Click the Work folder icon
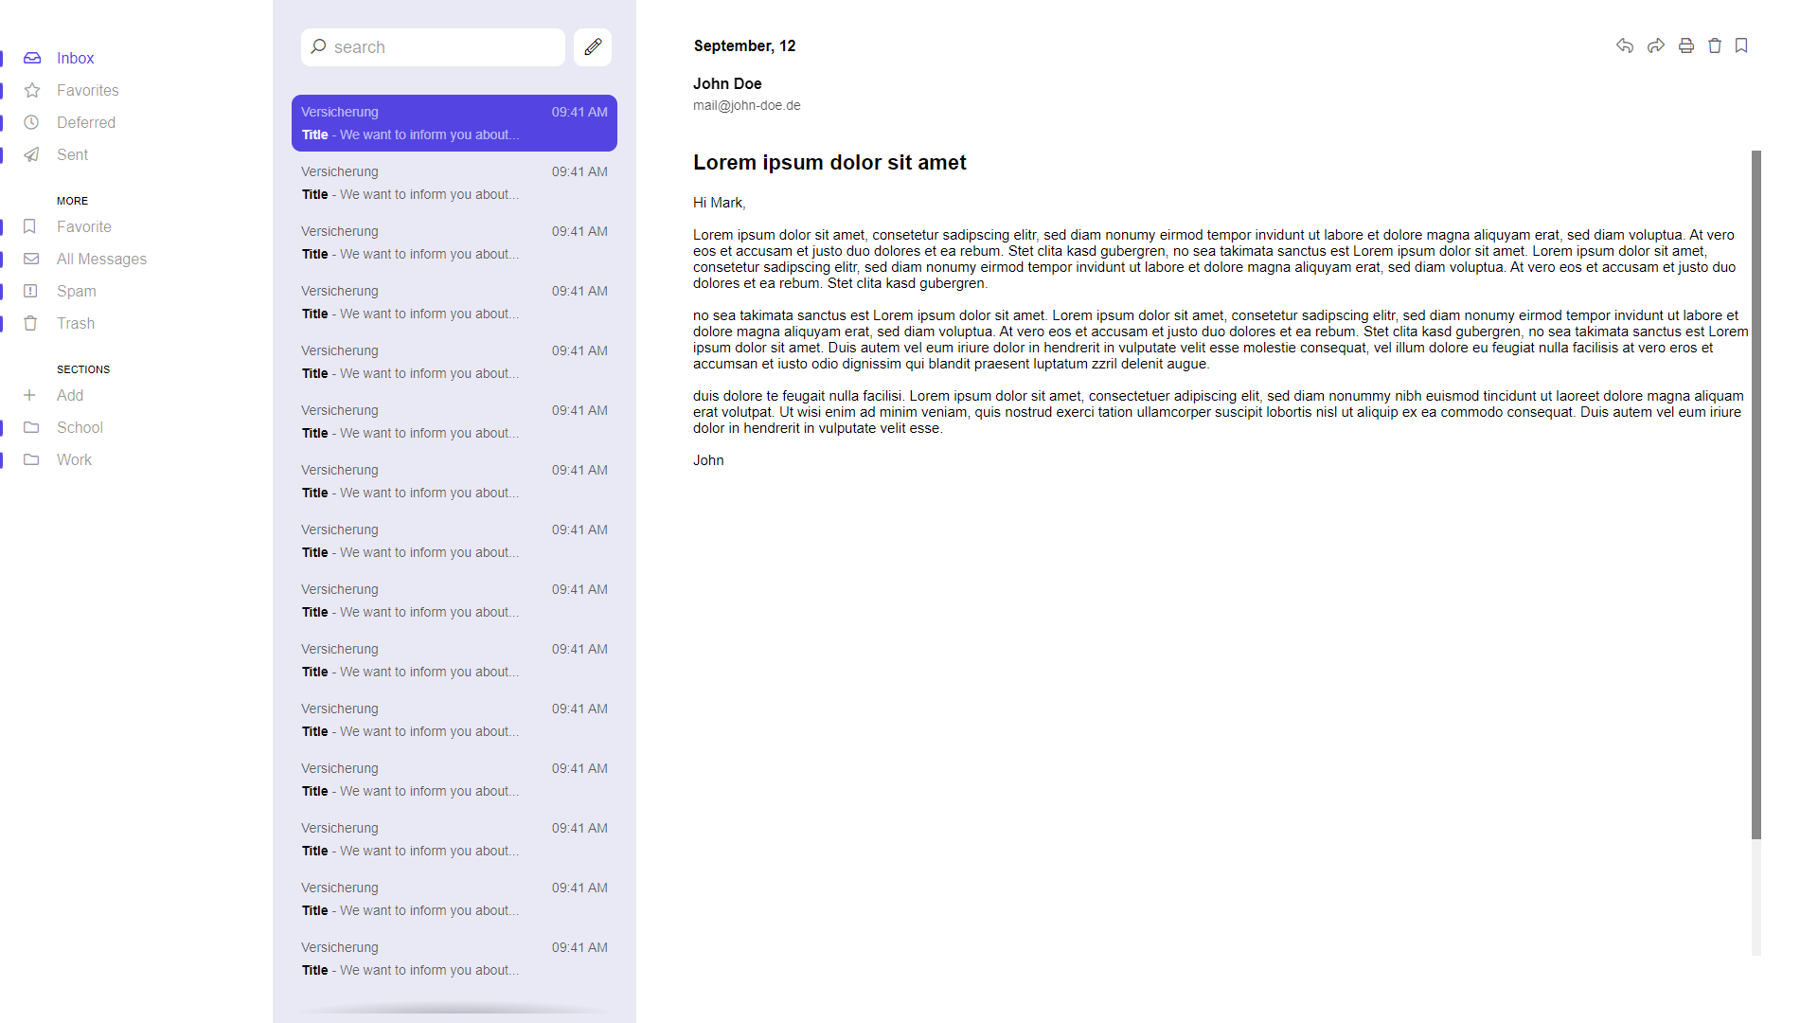1818x1023 pixels. click(31, 459)
